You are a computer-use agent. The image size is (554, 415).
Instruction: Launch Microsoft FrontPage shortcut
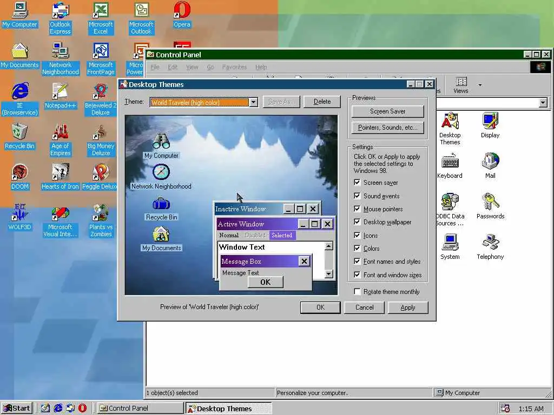[101, 59]
